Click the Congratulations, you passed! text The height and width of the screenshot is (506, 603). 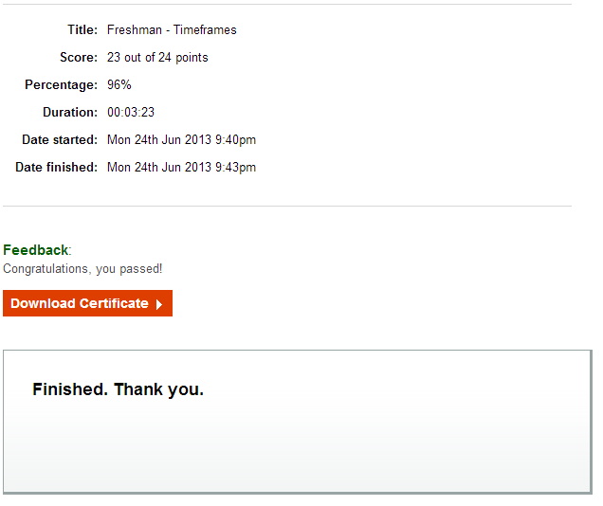(82, 268)
